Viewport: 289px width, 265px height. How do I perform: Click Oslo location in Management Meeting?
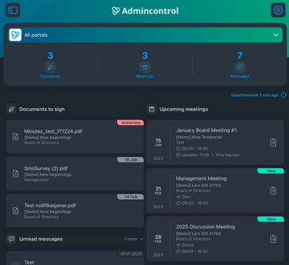[184, 197]
